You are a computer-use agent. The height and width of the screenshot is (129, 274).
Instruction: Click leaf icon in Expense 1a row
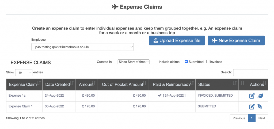260,96
